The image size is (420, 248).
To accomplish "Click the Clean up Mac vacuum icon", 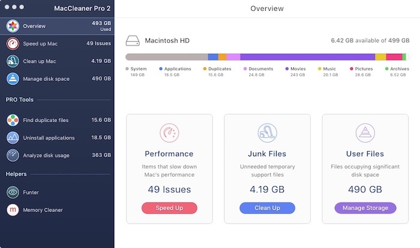I will pyautogui.click(x=13, y=61).
